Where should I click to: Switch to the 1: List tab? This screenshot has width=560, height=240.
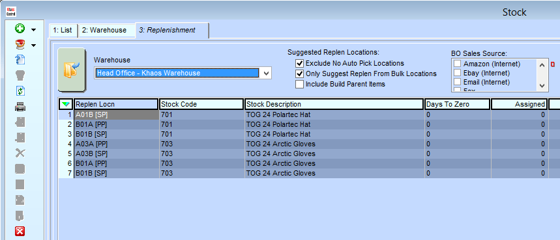(63, 31)
